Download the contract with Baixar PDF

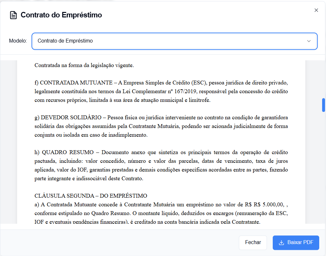pyautogui.click(x=296, y=242)
